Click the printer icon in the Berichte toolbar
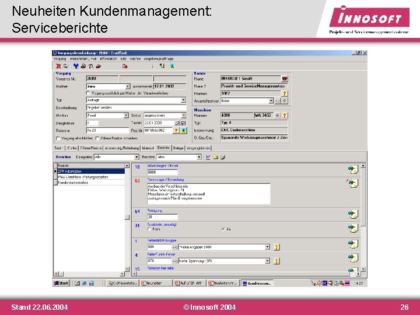420x315 pixels. tap(223, 157)
